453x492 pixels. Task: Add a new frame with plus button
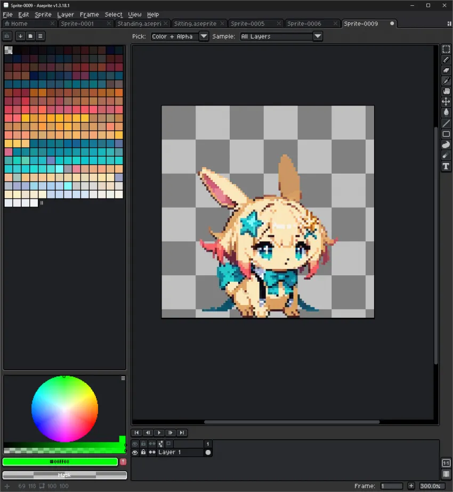click(411, 486)
